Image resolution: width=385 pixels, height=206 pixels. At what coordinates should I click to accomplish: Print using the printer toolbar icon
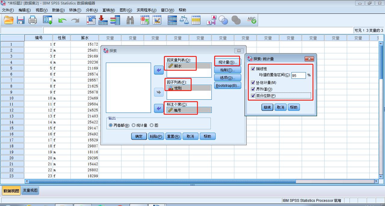(32, 20)
